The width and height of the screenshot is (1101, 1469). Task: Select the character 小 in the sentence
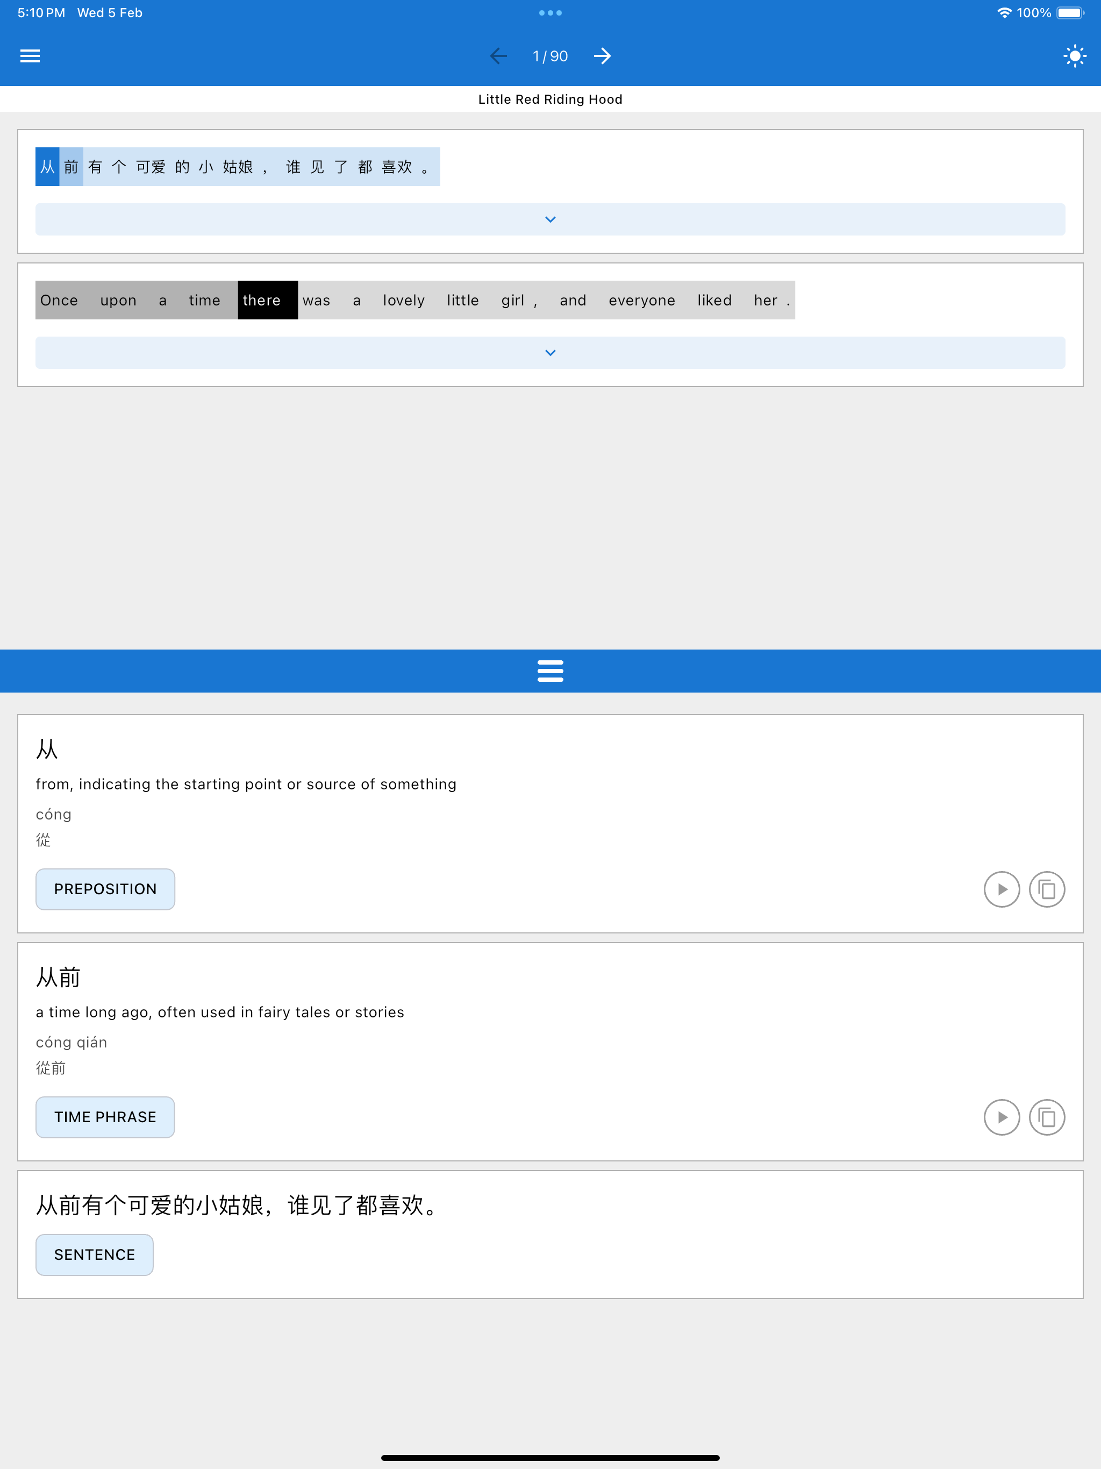click(206, 167)
